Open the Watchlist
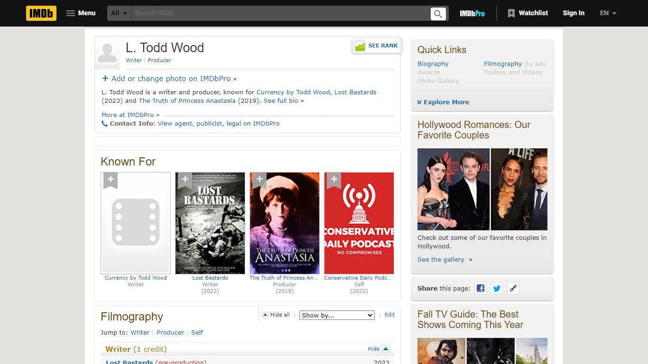Image resolution: width=648 pixels, height=364 pixels. [528, 13]
